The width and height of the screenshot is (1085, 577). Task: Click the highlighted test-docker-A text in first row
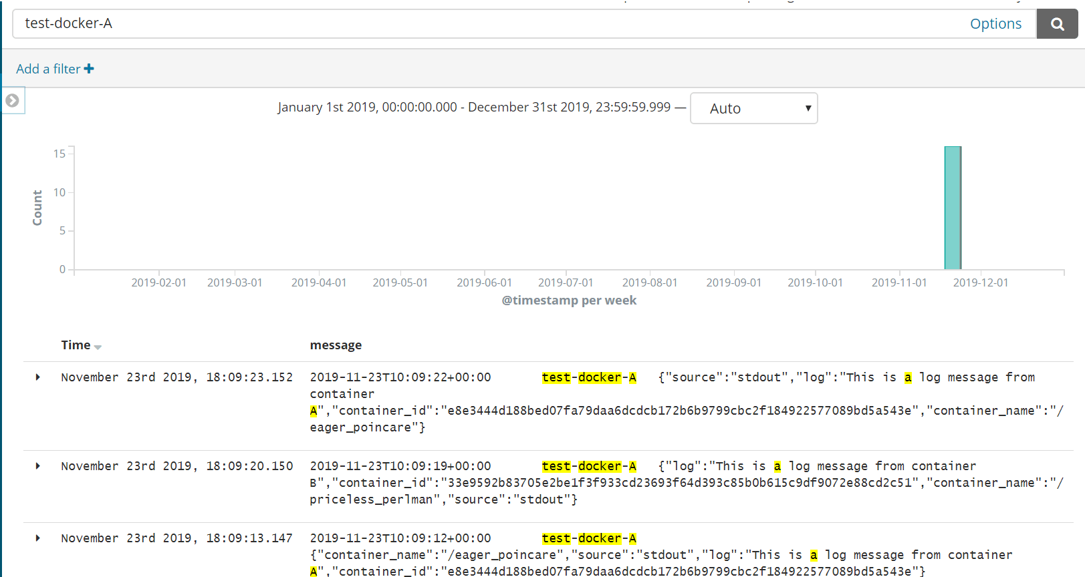(x=589, y=377)
